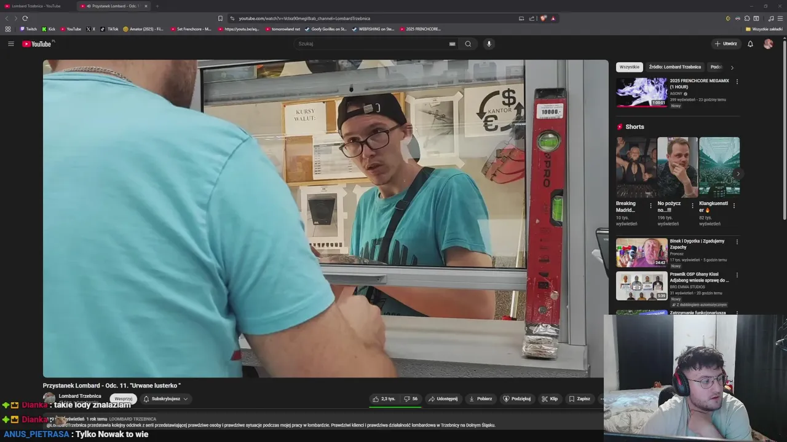The height and width of the screenshot is (442, 787).
Task: Expand the Subskrybujesz dropdown chevron
Action: [185, 399]
